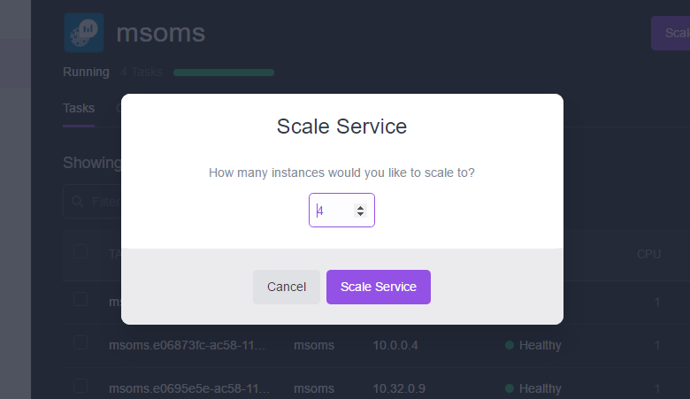
Task: Toggle the select-all checkbox in table header
Action: click(80, 251)
